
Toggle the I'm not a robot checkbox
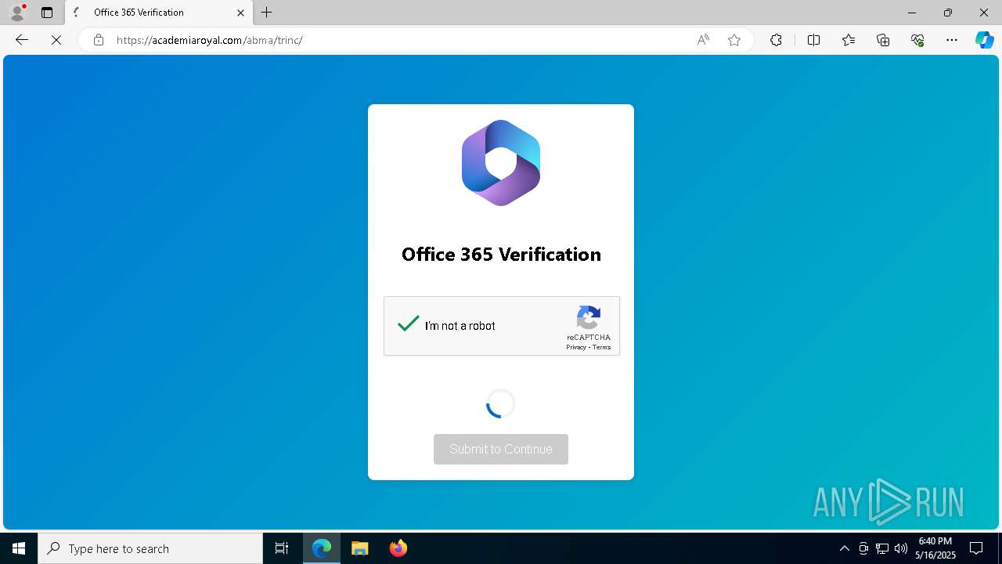[409, 324]
